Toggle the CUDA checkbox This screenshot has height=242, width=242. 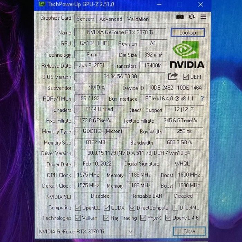coord(106,208)
